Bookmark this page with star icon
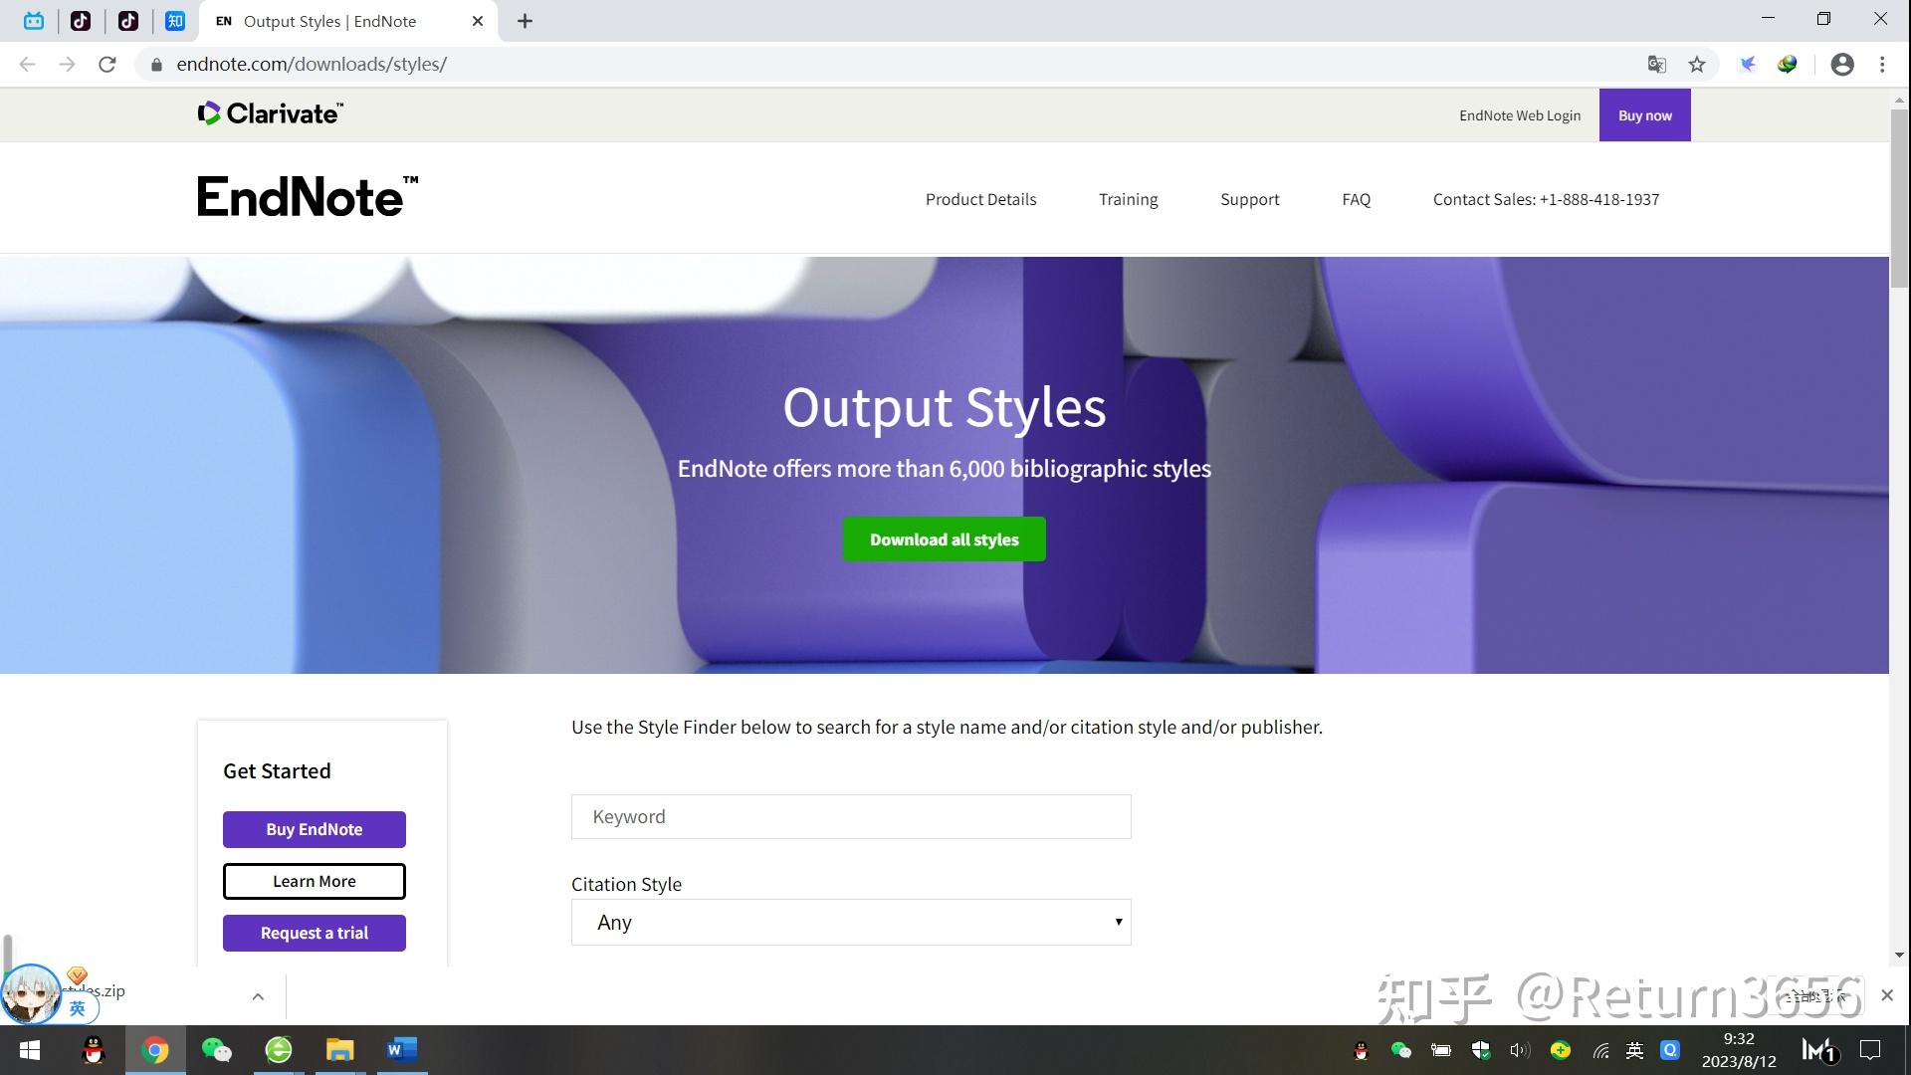 1697,65
